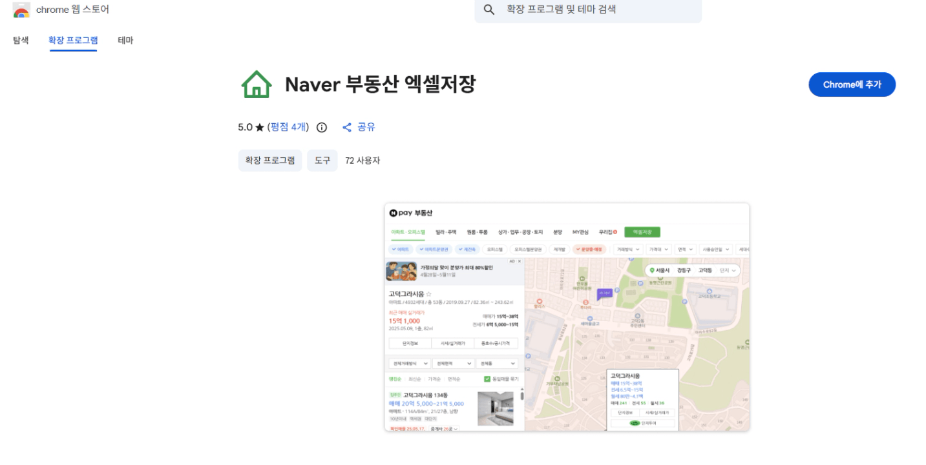Expand the 전체거래방식 dropdown in the preview
This screenshot has height=465, width=926.
[x=408, y=364]
